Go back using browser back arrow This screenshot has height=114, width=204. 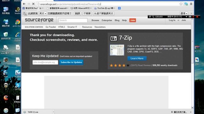point(24,4)
